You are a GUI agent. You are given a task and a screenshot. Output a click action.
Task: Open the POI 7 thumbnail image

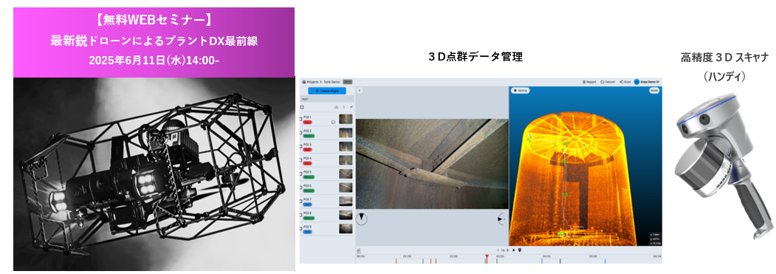[x=346, y=201]
